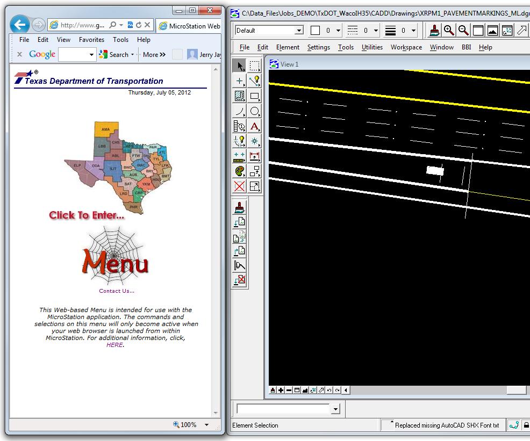Click Fit View mountain icon in top toolbar
530x441 pixels.
(x=492, y=31)
